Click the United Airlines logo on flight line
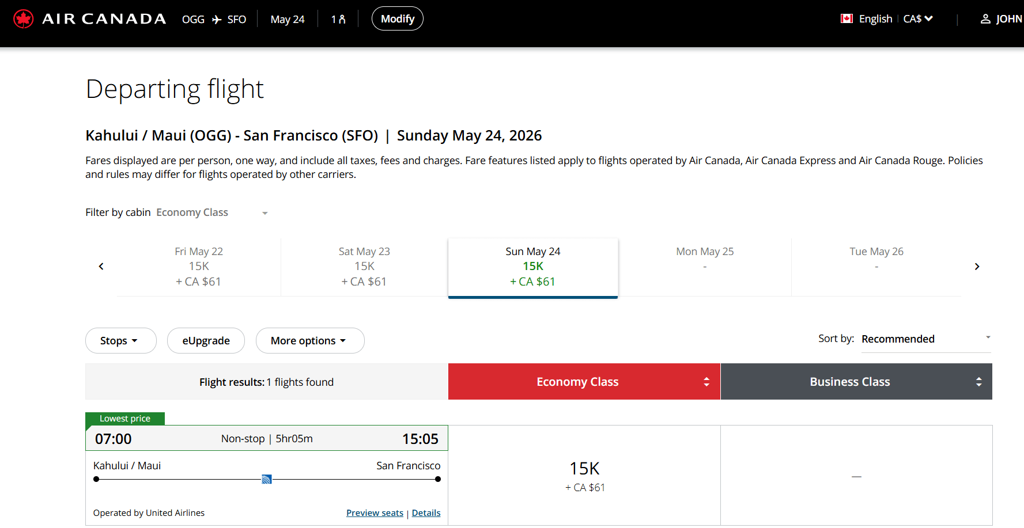This screenshot has width=1024, height=528. (267, 479)
